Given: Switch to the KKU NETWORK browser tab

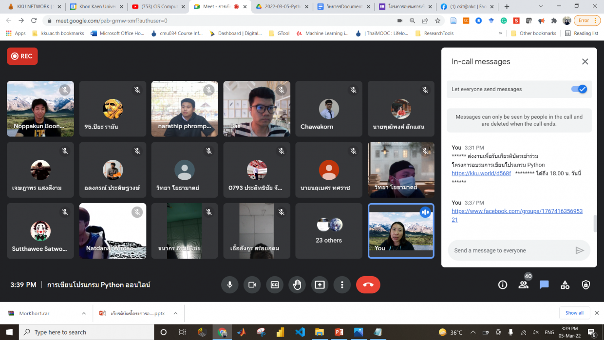Looking at the screenshot, I should [32, 7].
